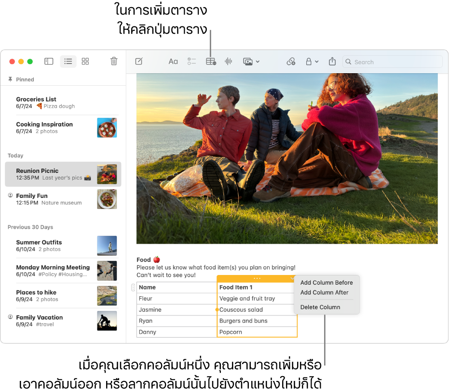Choose Add Column After
Screen dimensions: 449x392
tap(324, 292)
